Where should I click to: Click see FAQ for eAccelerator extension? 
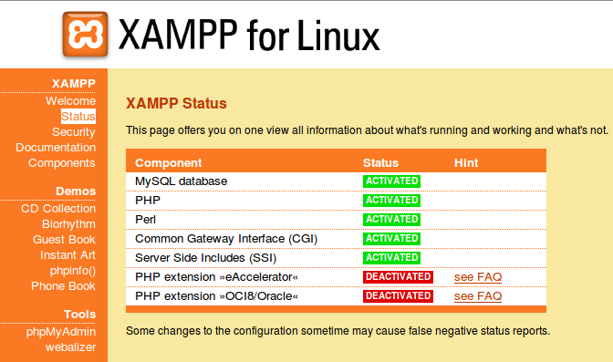(478, 277)
